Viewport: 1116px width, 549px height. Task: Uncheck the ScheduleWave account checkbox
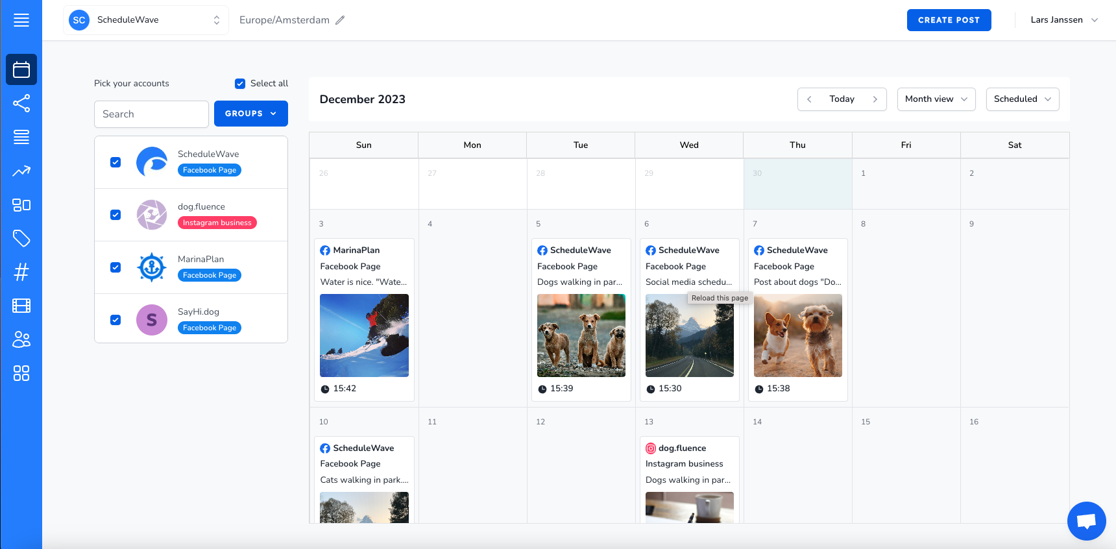115,162
